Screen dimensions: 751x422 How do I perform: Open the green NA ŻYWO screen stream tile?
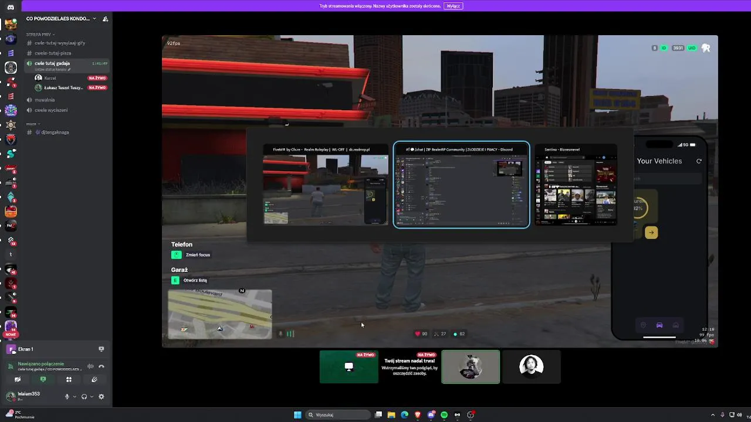click(349, 367)
